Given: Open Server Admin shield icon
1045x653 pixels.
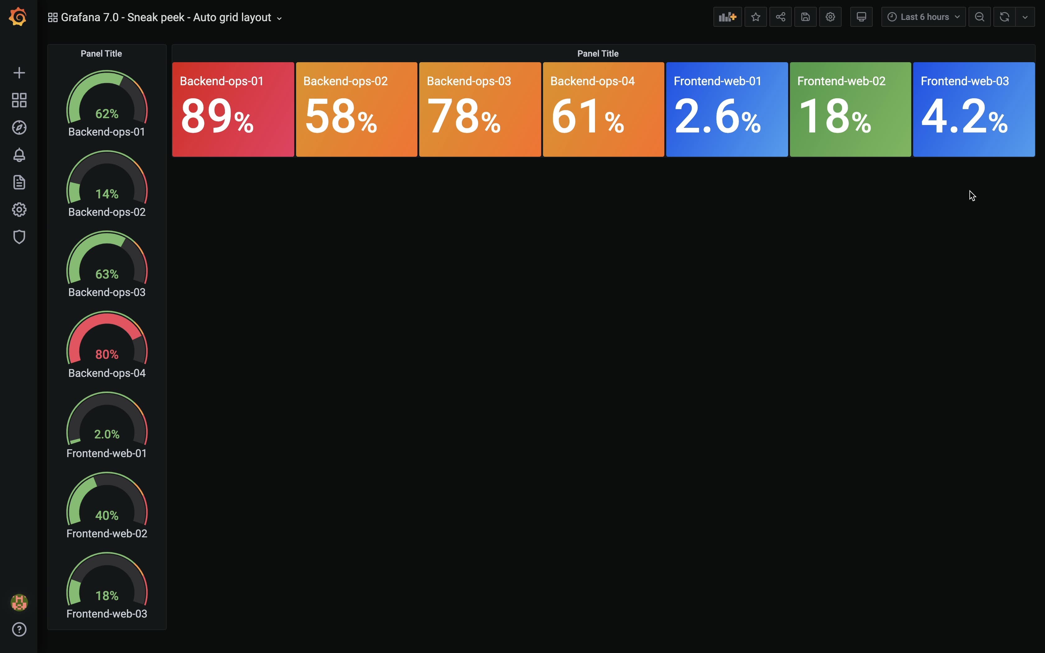Looking at the screenshot, I should (x=19, y=237).
